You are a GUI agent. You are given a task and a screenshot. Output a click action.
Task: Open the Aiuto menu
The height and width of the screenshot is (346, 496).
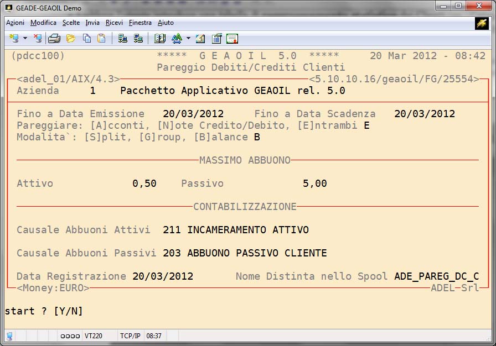(166, 23)
